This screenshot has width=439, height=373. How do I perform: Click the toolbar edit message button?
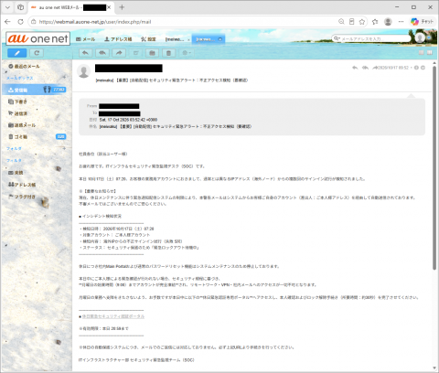point(135,53)
